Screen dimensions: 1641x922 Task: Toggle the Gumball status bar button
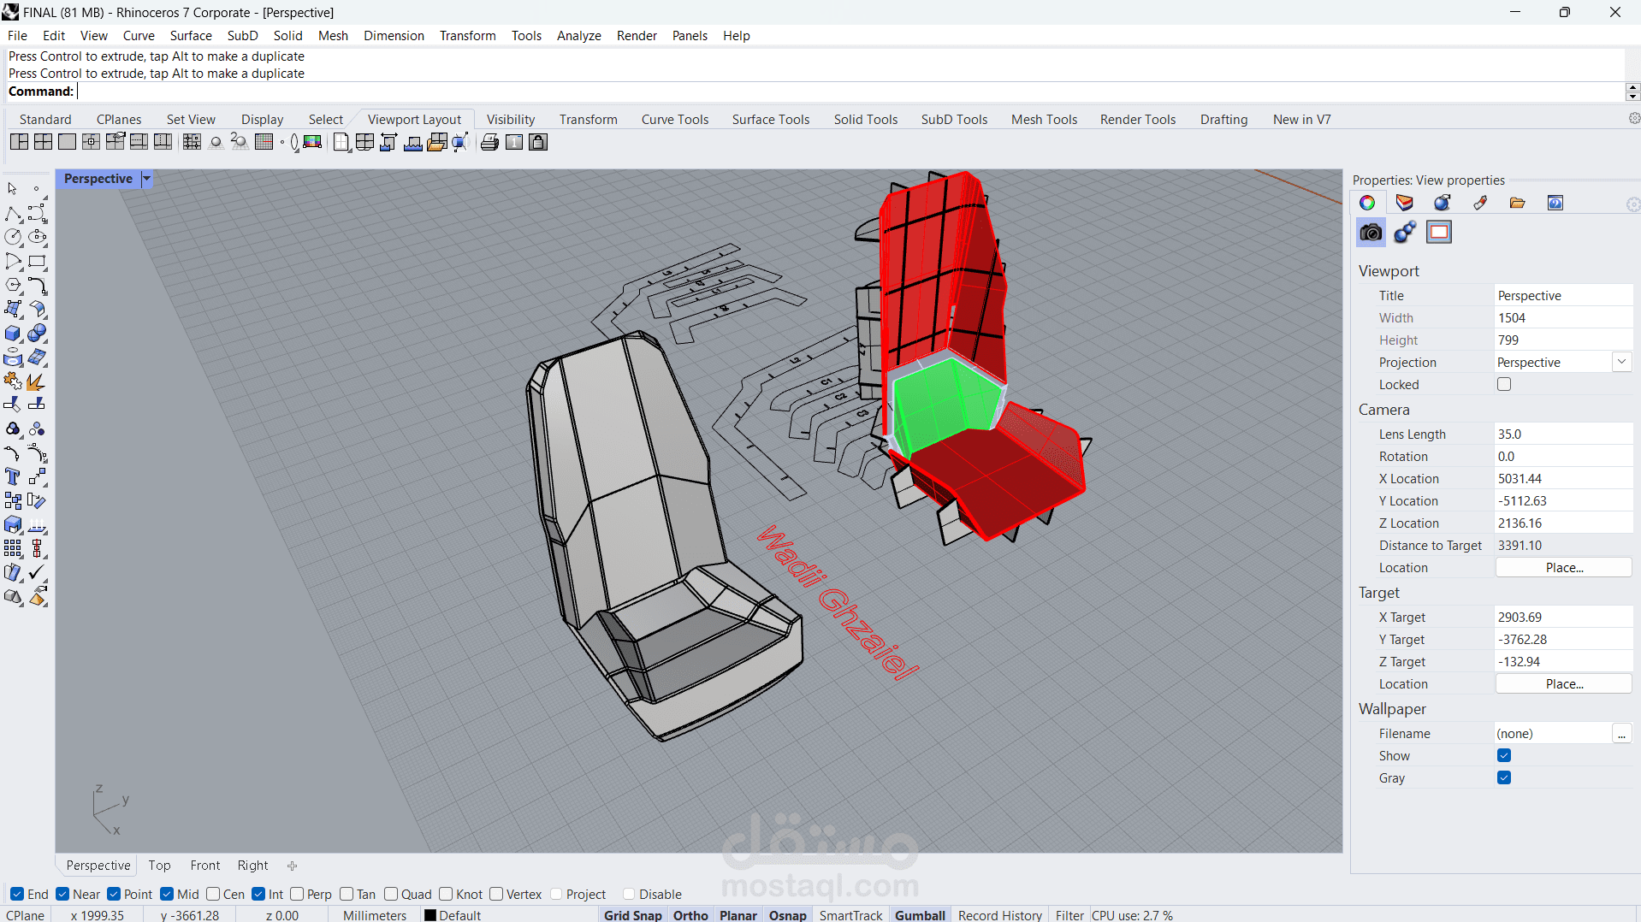tap(920, 914)
